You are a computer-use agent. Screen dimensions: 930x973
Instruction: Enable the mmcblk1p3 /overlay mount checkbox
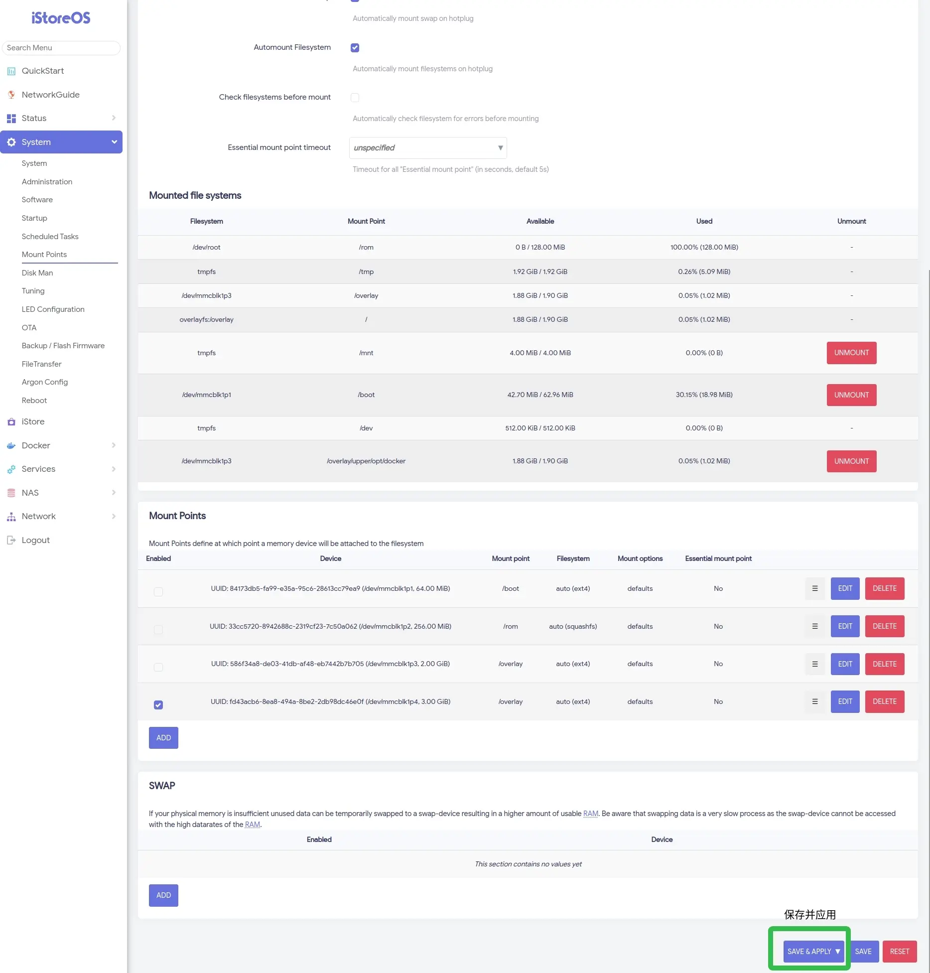tap(158, 667)
